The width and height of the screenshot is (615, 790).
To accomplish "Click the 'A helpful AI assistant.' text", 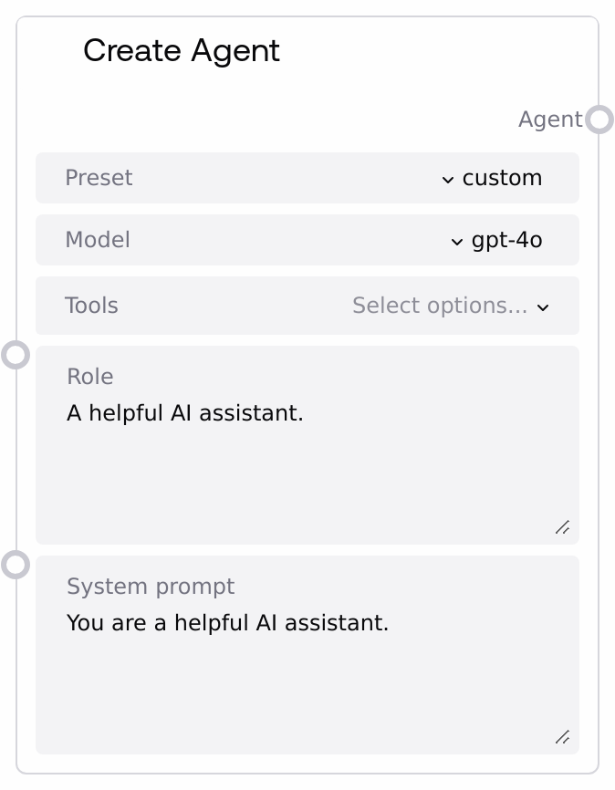I will 184,413.
